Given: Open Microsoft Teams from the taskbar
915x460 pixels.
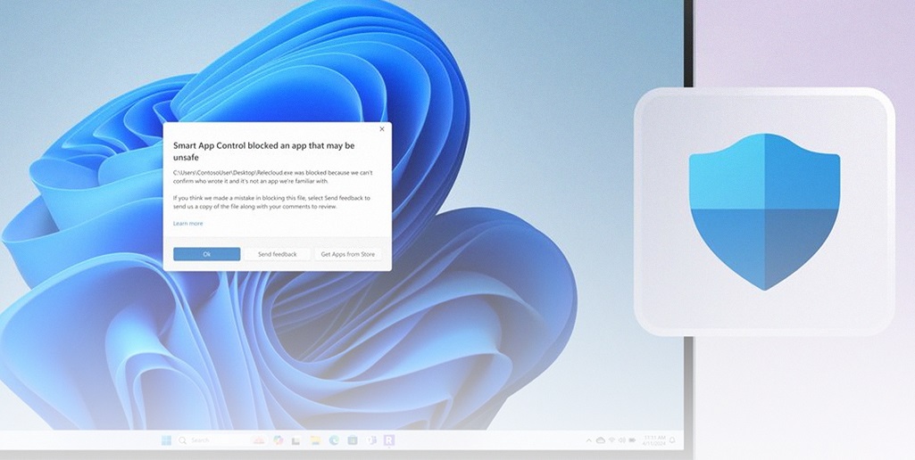Looking at the screenshot, I should tap(370, 440).
